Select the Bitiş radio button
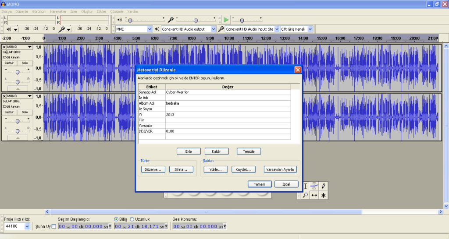 116,219
